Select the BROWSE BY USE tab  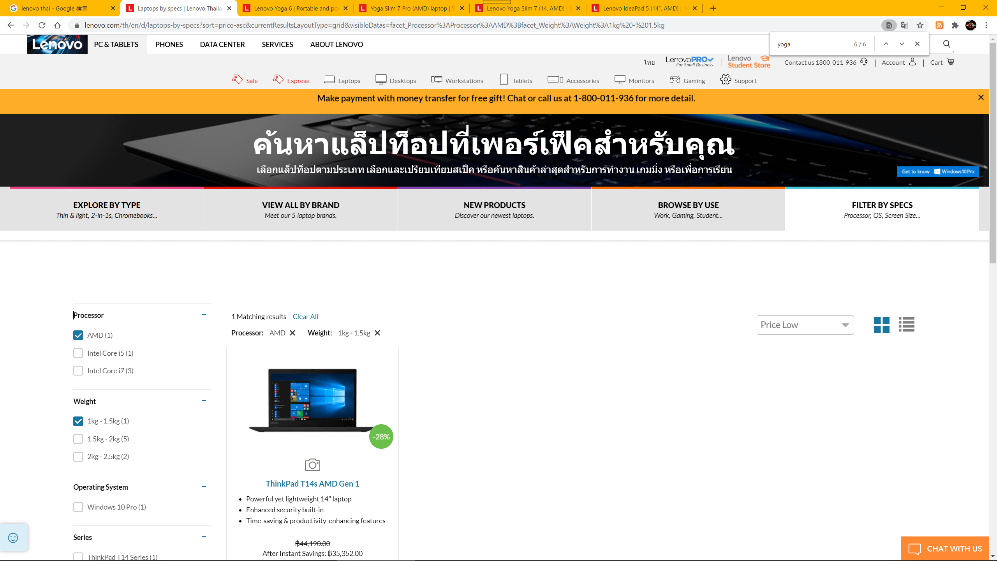point(688,209)
